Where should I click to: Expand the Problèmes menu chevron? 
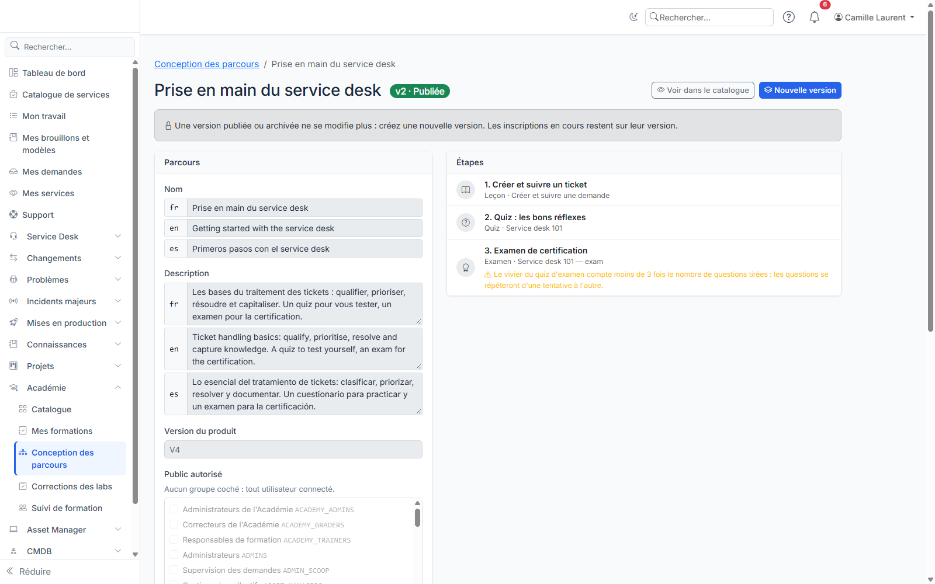point(118,279)
